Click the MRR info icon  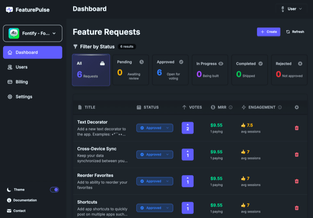pos(230,107)
